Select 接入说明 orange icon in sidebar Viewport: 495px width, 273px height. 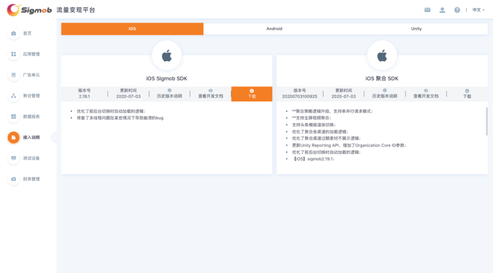(x=14, y=137)
